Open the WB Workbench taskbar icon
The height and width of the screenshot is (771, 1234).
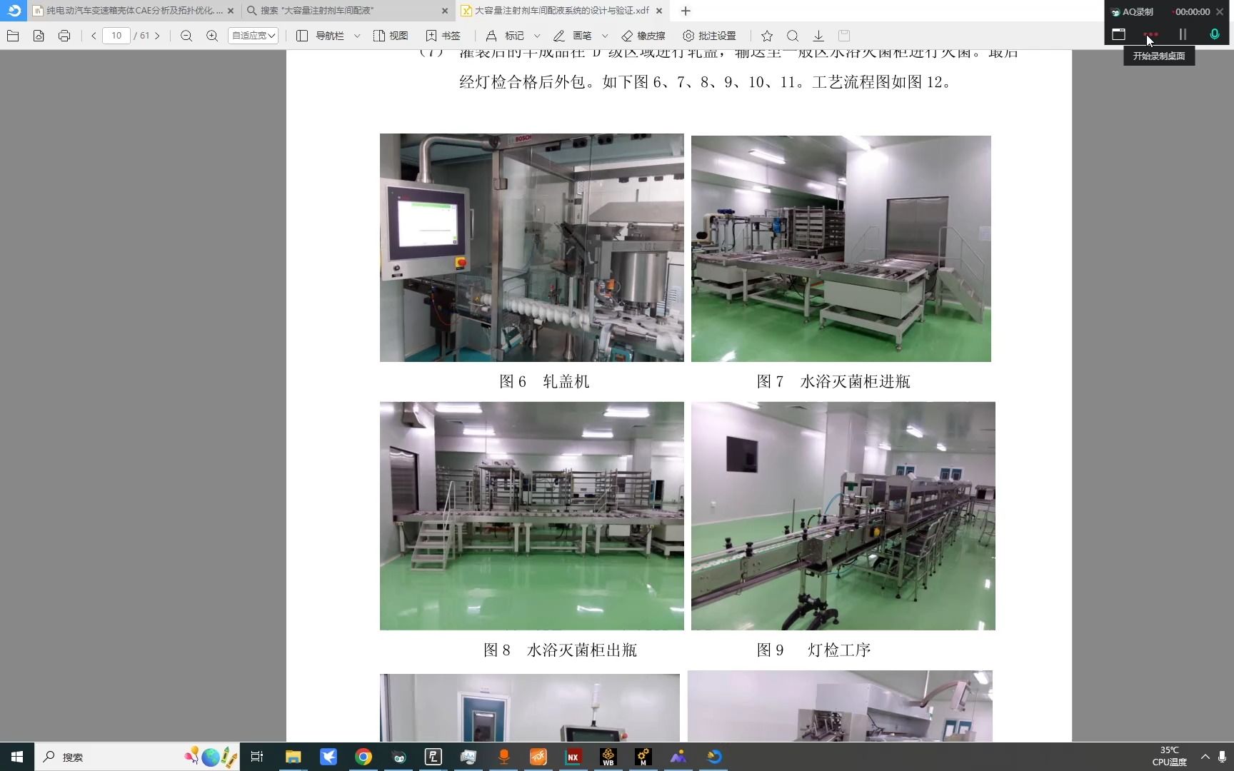click(608, 757)
